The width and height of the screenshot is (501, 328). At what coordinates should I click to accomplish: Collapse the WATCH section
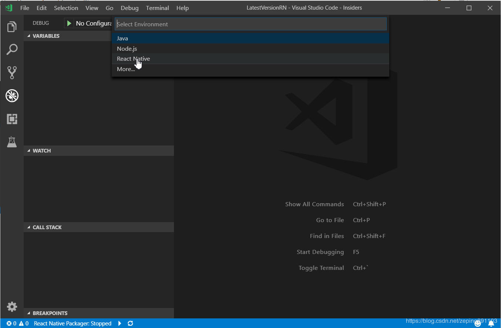coord(99,151)
